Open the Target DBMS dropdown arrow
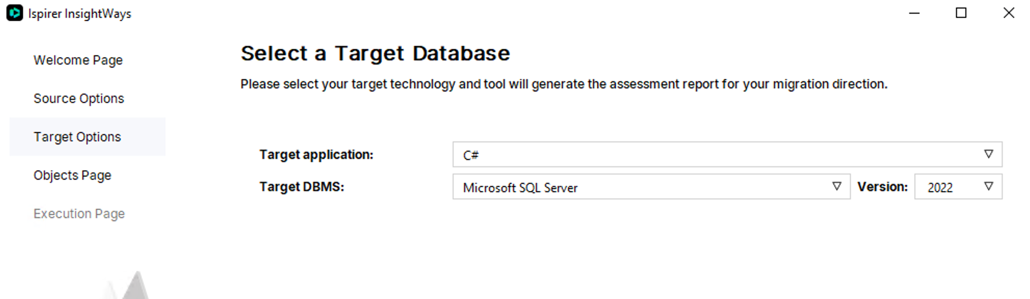This screenshot has width=1030, height=299. 836,186
